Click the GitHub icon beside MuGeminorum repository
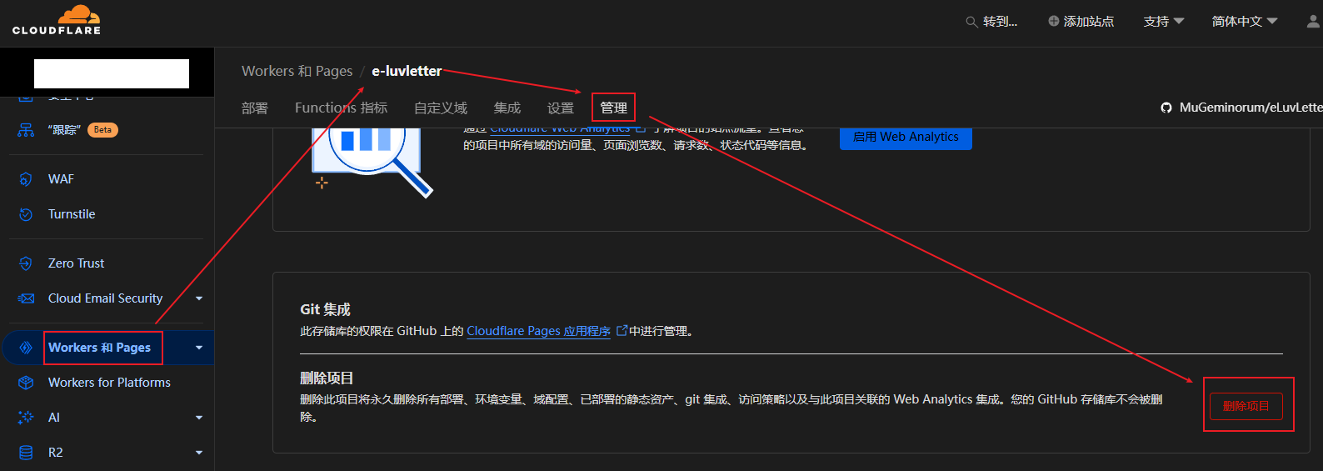Image resolution: width=1323 pixels, height=471 pixels. (x=1166, y=108)
